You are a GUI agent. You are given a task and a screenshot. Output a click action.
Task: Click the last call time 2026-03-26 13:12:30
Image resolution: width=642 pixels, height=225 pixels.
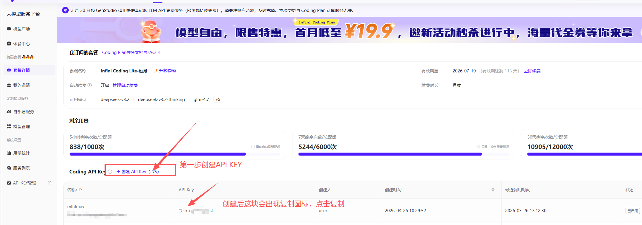pyautogui.click(x=526, y=211)
